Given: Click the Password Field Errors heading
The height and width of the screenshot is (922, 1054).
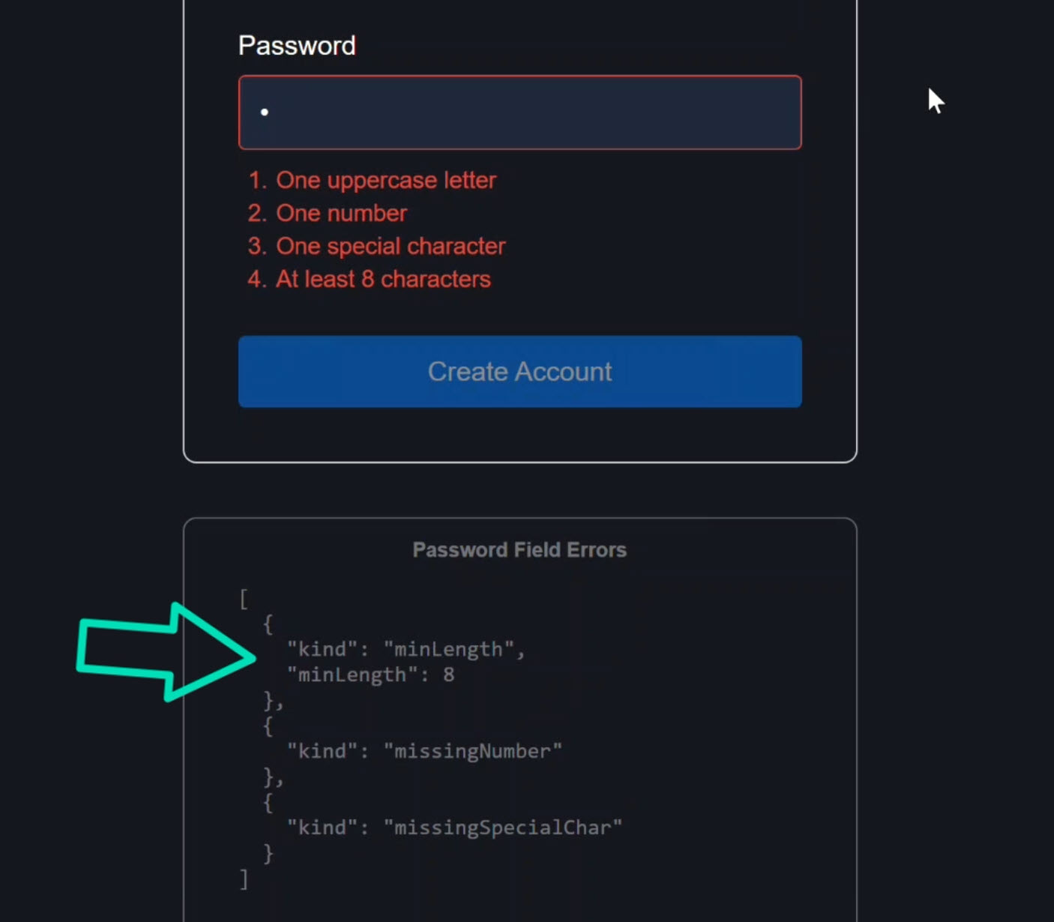Looking at the screenshot, I should click(x=520, y=549).
